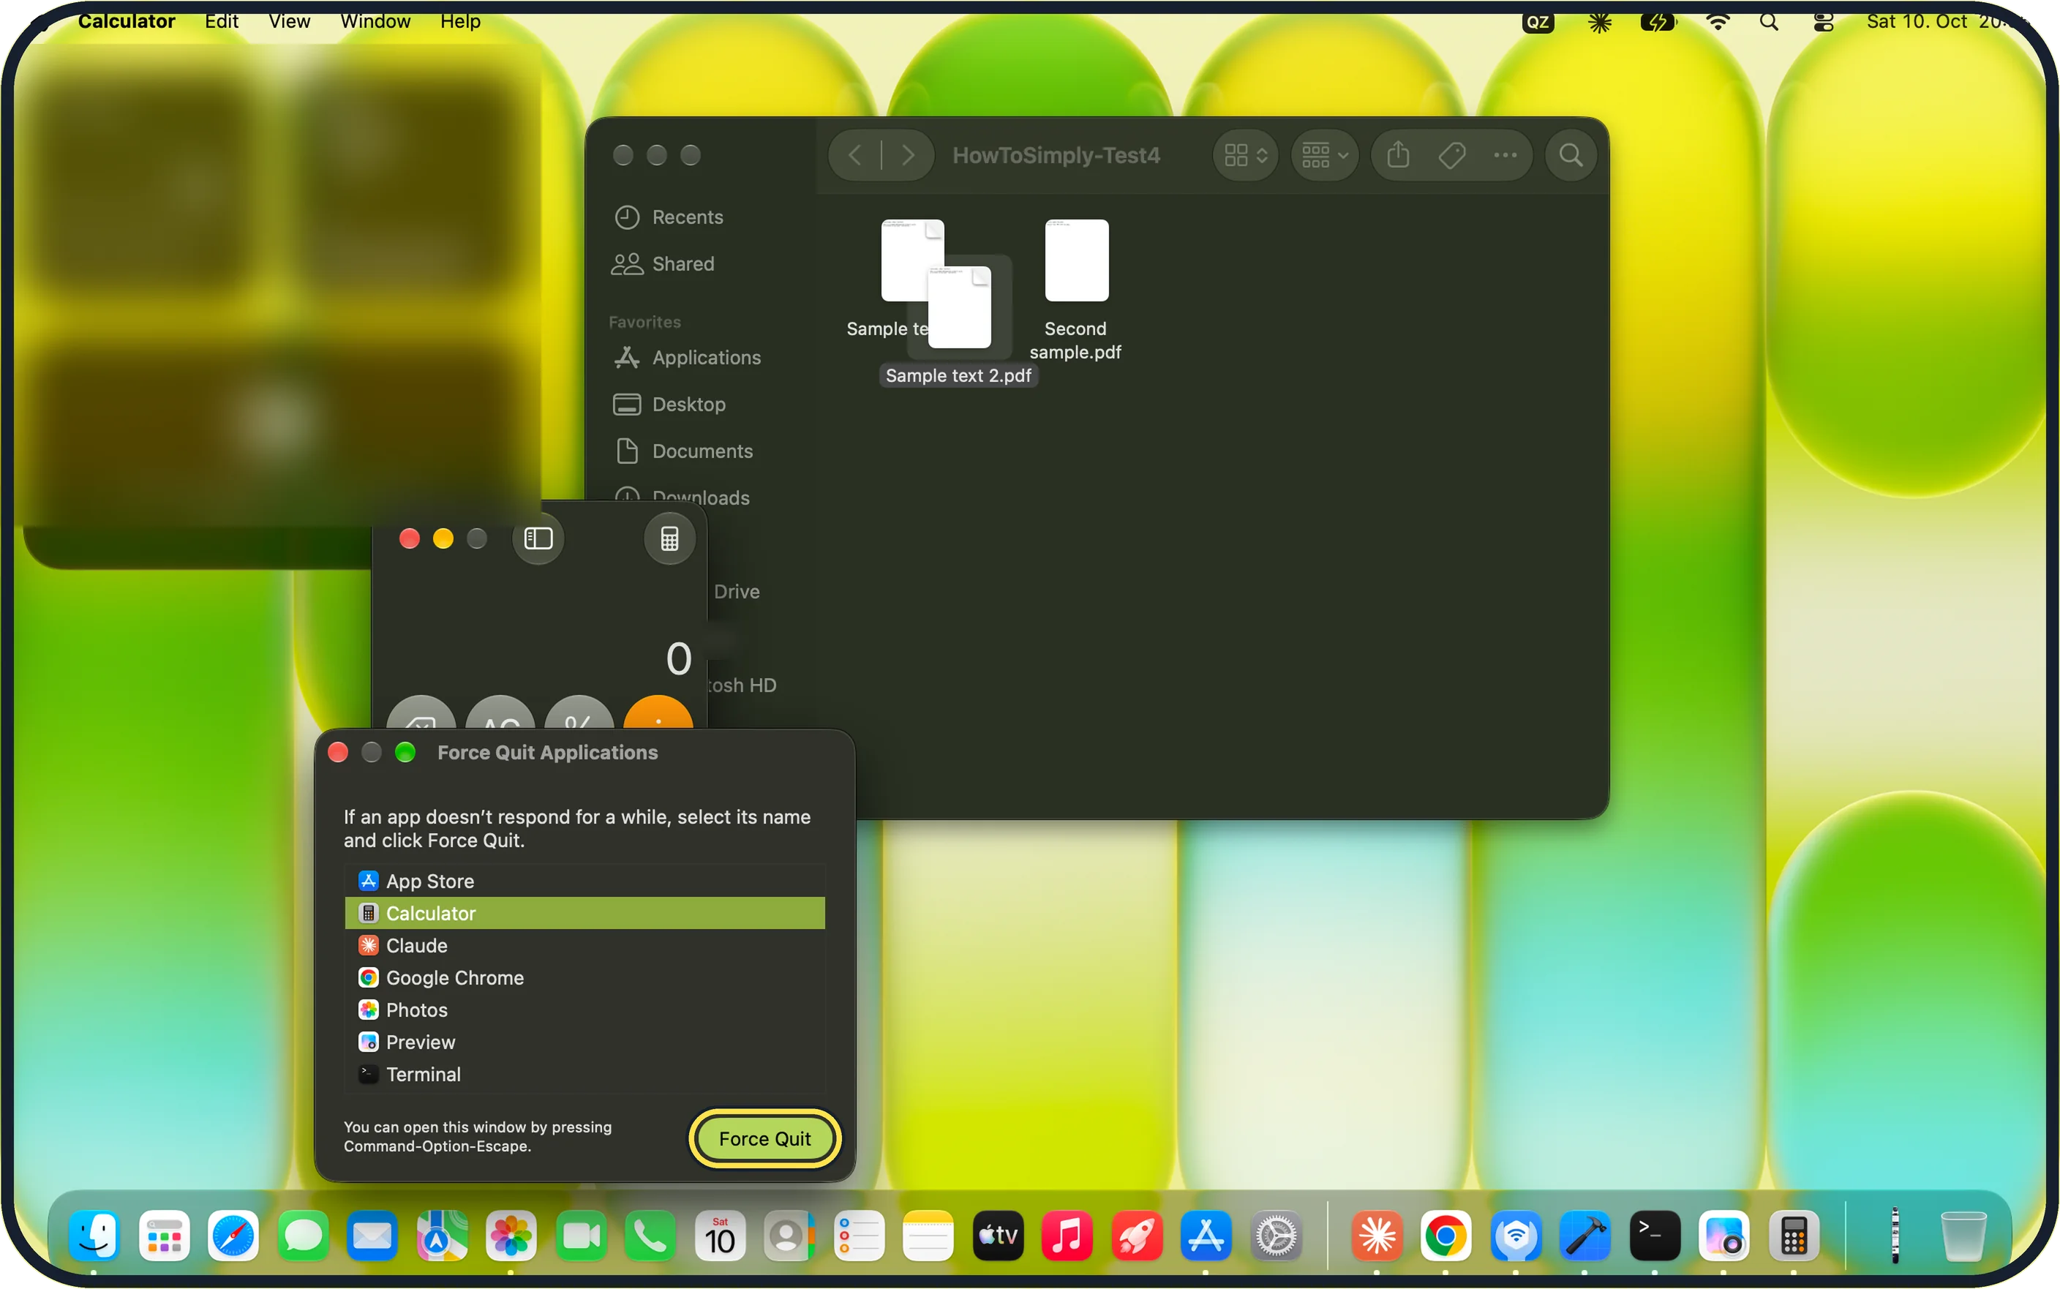Select Claude in Force Quit list
The height and width of the screenshot is (1289, 2060).
[x=584, y=945]
